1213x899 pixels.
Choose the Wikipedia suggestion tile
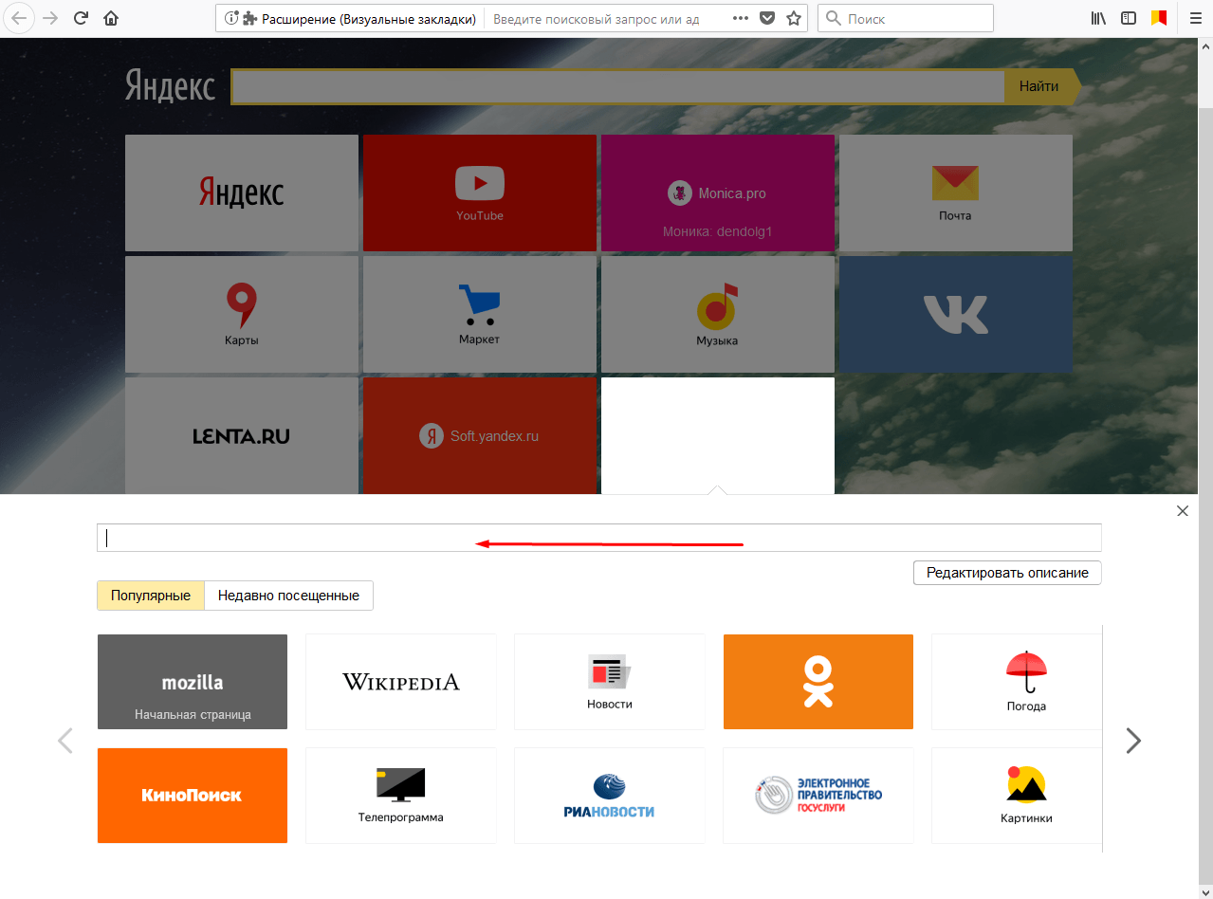(401, 682)
